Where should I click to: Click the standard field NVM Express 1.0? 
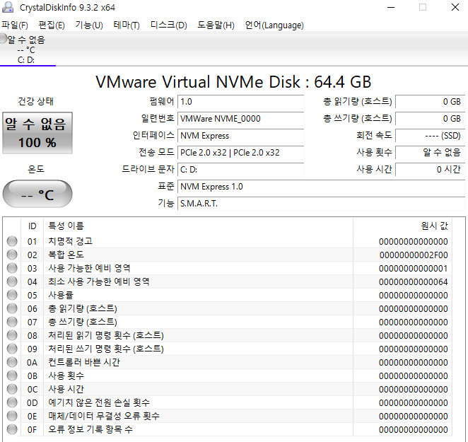322,187
